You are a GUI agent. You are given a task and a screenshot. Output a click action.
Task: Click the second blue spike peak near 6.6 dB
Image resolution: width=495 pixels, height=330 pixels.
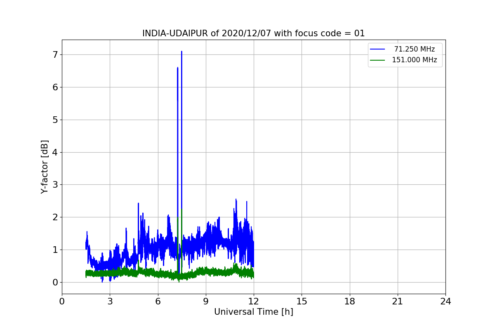pos(178,68)
